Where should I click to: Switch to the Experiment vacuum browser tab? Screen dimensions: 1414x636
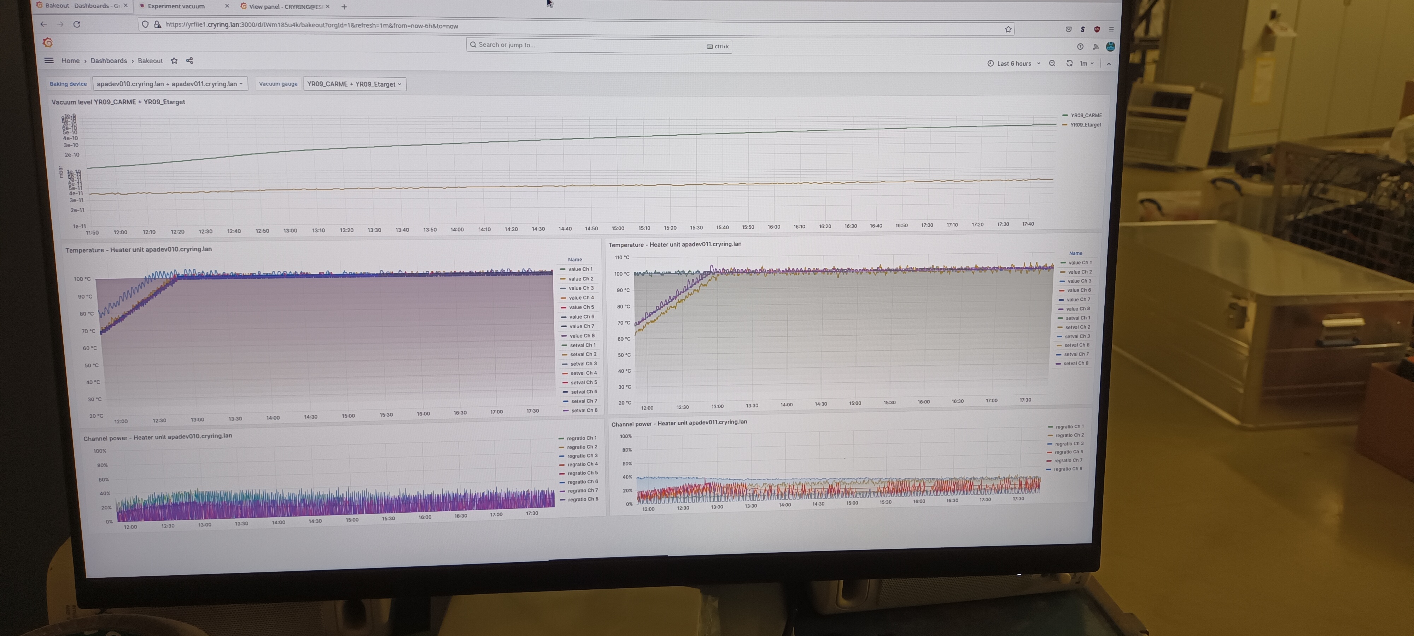coord(176,6)
